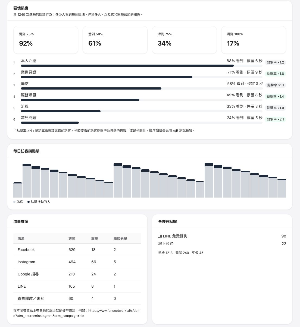
Task: Click 33% 看到 · 停留 3 秒 text
Action: (245, 106)
